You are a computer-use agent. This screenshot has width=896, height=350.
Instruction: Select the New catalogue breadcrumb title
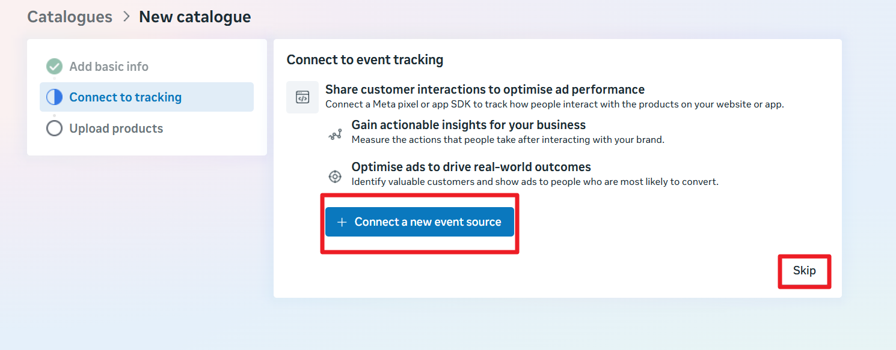coord(195,17)
